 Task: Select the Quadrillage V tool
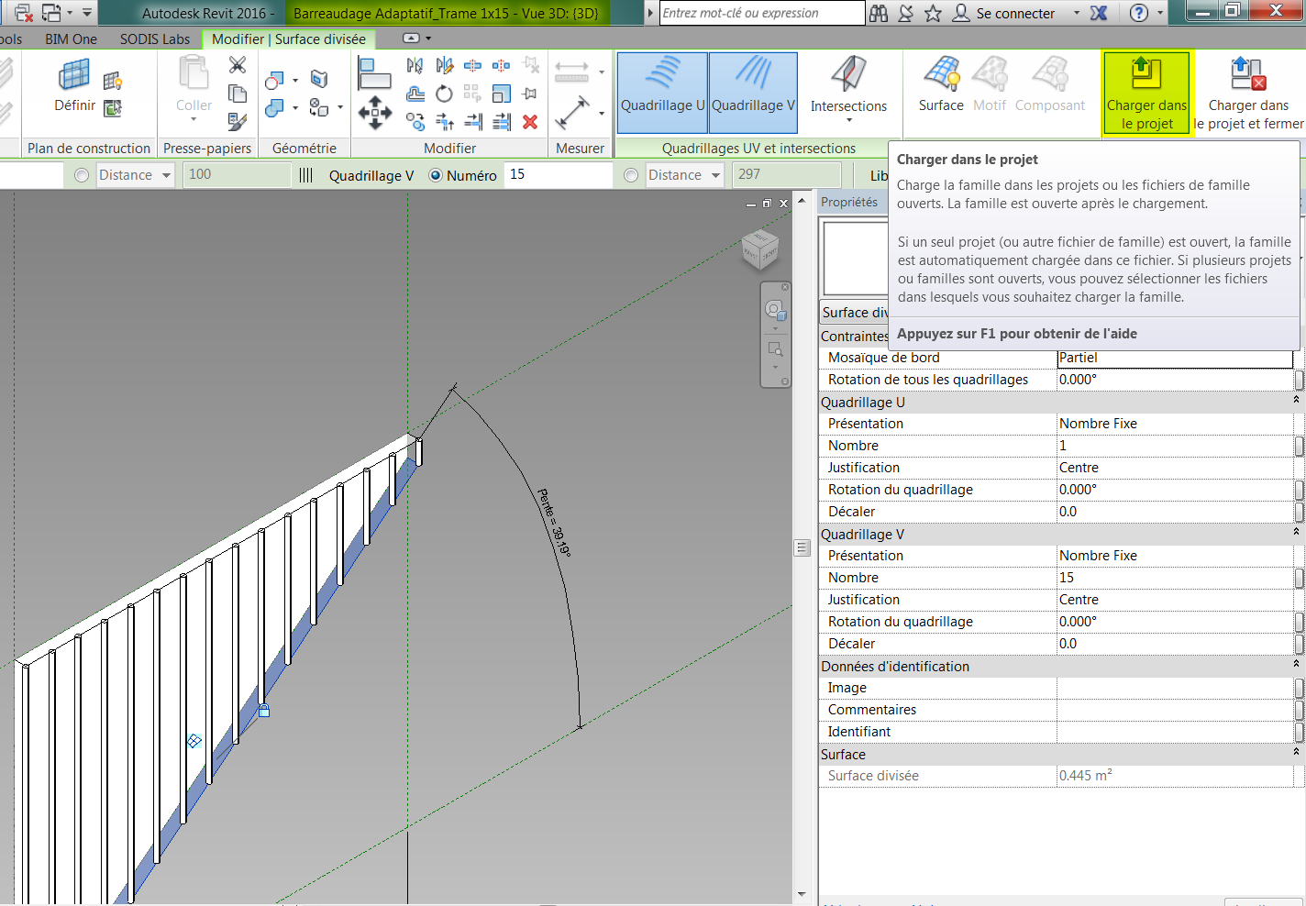(x=753, y=92)
